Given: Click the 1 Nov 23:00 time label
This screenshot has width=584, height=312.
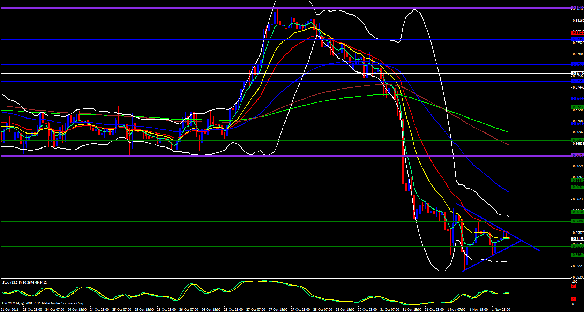Looking at the screenshot, I should (x=501, y=310).
